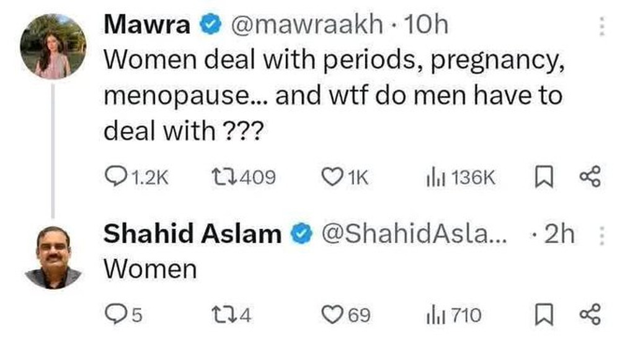Open Mawra's profile picture
Image resolution: width=635 pixels, height=338 pixels.
[52, 47]
